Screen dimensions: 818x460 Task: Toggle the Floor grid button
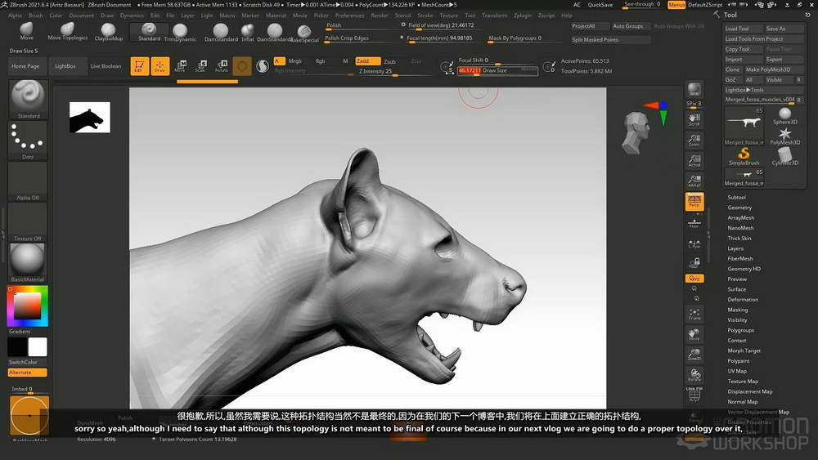(694, 222)
